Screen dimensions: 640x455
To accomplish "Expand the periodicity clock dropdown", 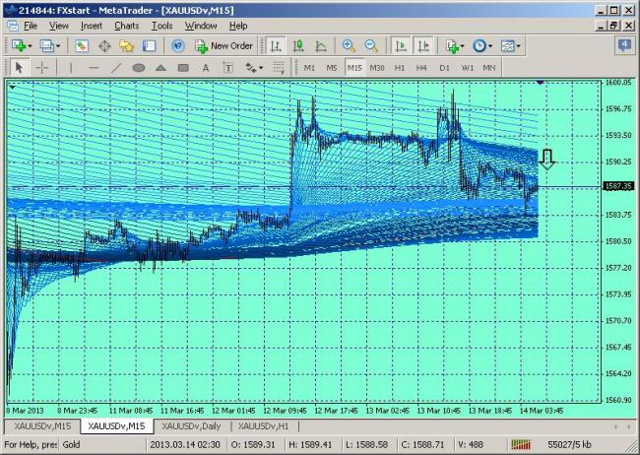I will click(x=490, y=45).
